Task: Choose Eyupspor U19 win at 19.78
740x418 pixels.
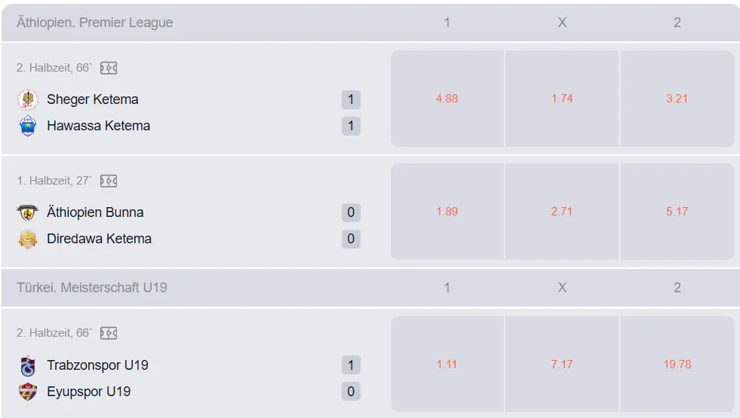Action: 677,365
